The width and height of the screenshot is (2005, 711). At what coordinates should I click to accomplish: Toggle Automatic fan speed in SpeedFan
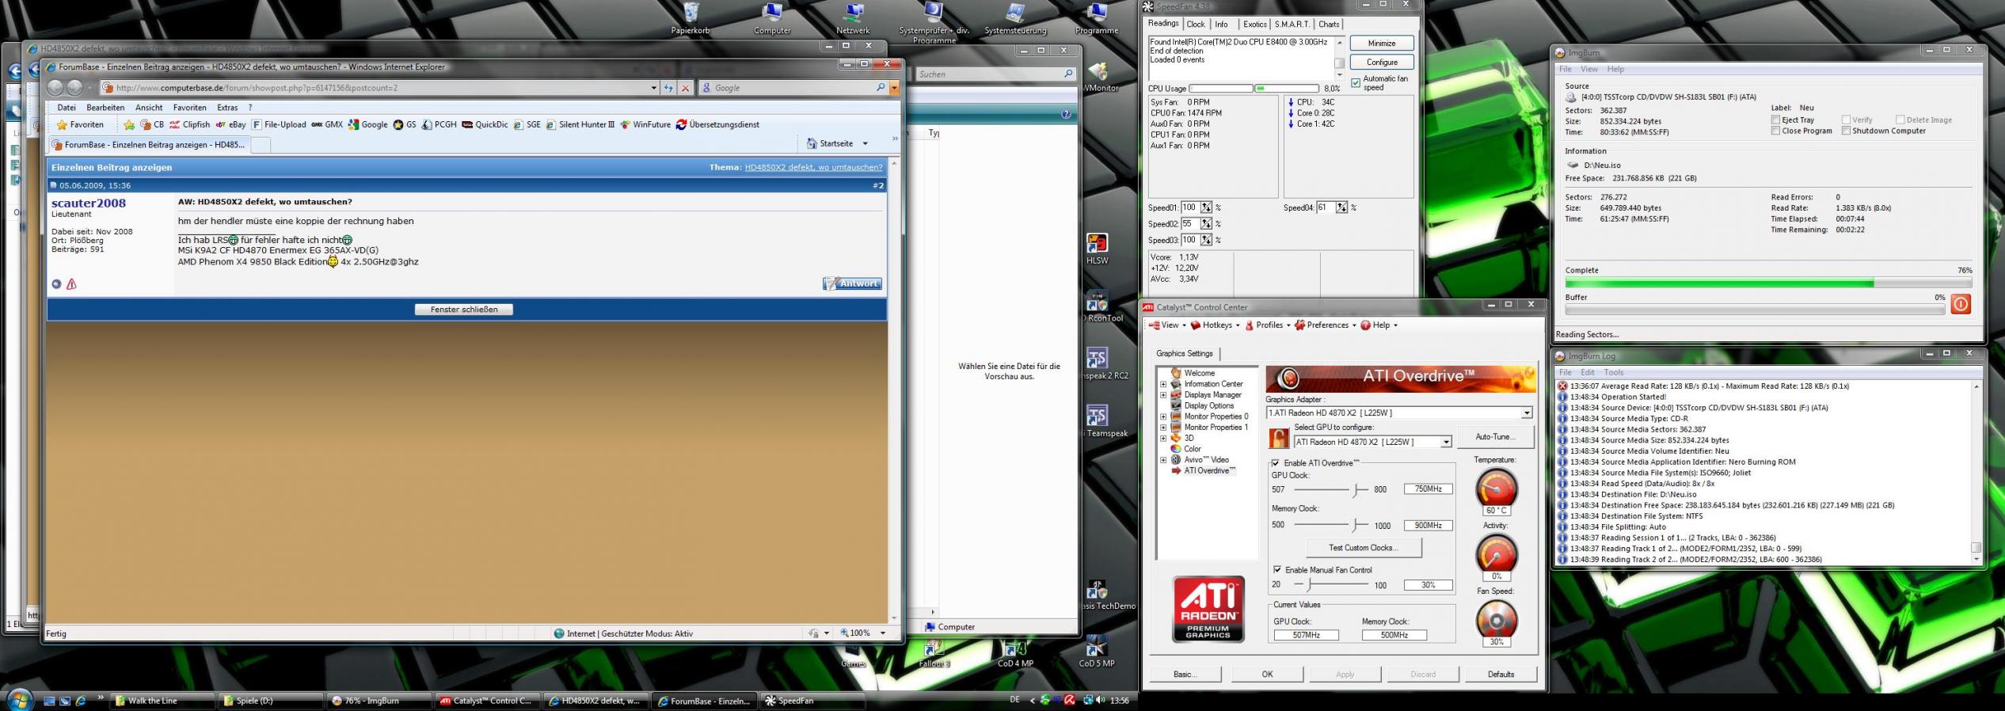point(1356,82)
